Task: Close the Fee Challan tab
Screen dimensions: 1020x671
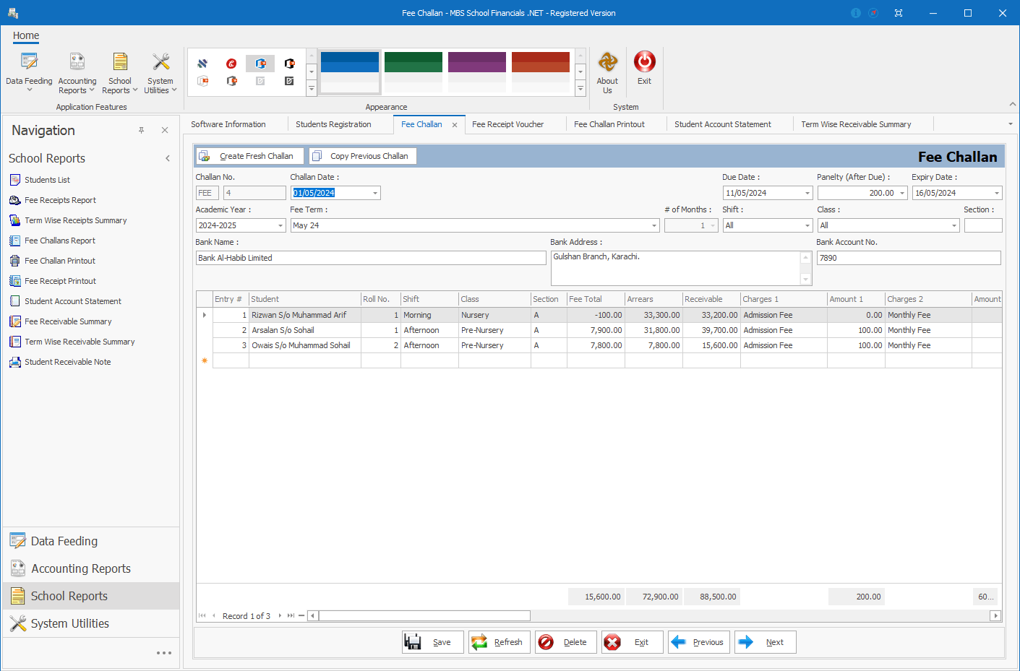Action: (x=455, y=125)
